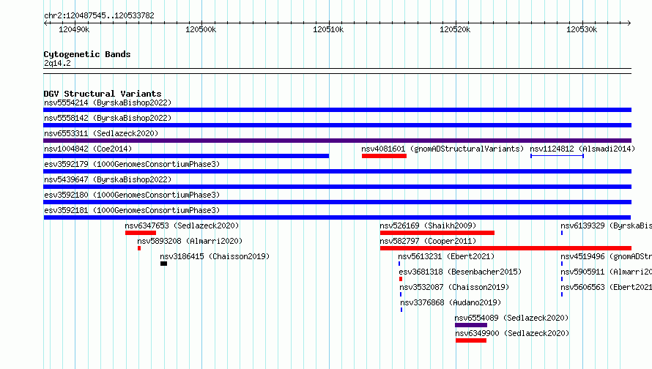Click the red bar under nsv6347653
Image resolution: width=652 pixels, height=369 pixels.
pyautogui.click(x=141, y=233)
